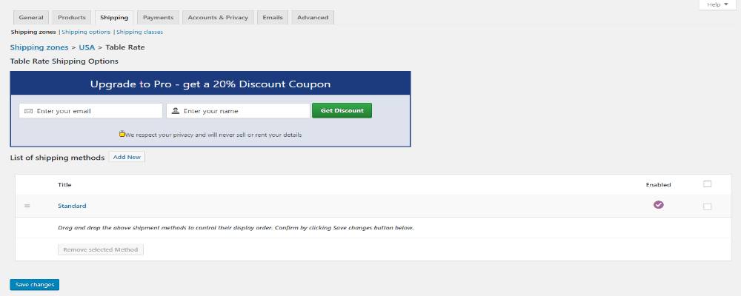Open the Advanced settings tab
741x296 pixels.
point(312,17)
